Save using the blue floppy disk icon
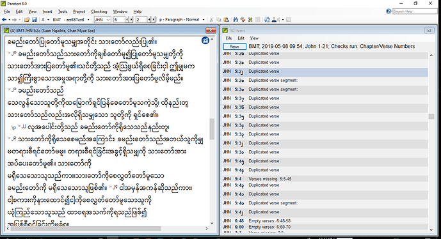The image size is (441, 239). (34, 20)
